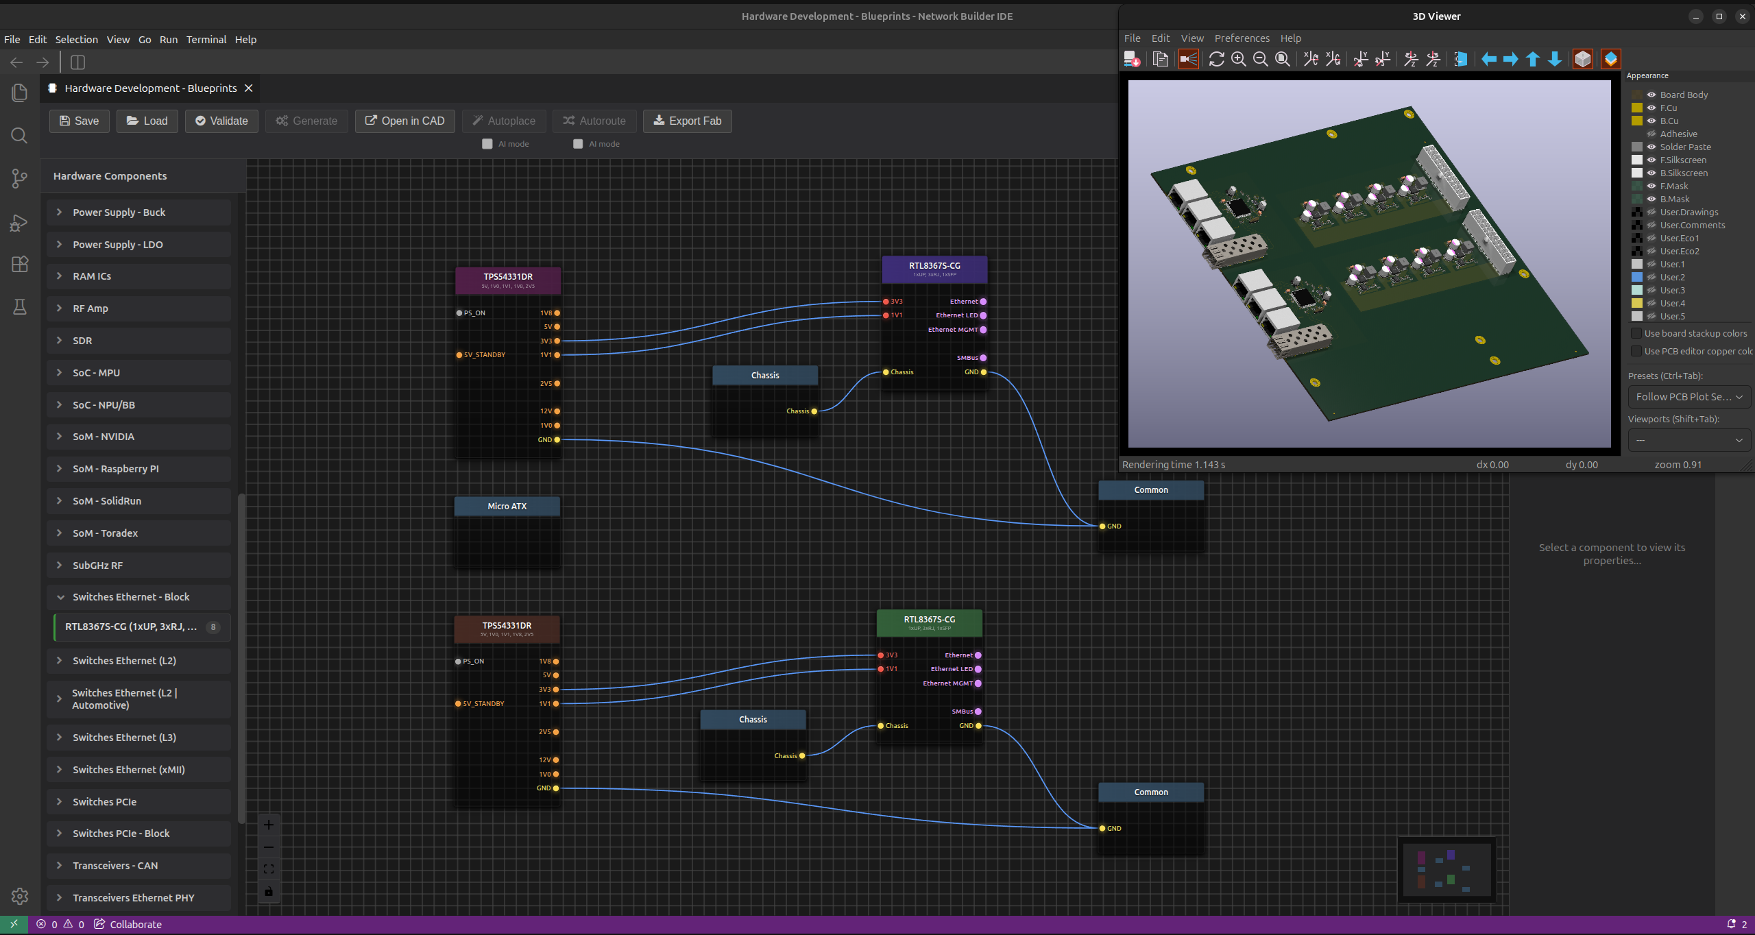Open the Source Control sidebar icon
The height and width of the screenshot is (935, 1755).
pos(19,178)
